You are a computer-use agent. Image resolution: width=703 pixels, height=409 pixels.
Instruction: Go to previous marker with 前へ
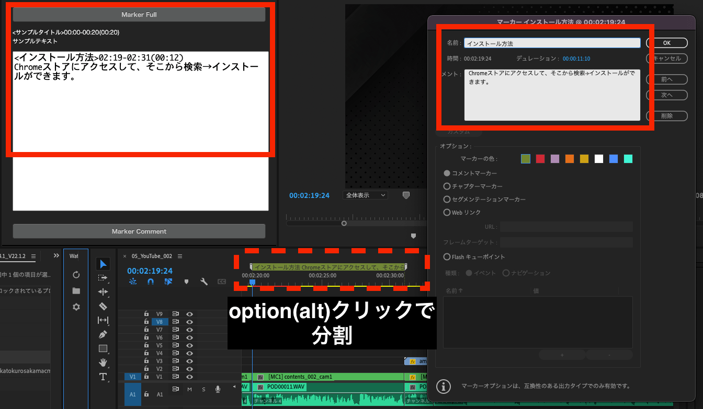[x=666, y=79]
